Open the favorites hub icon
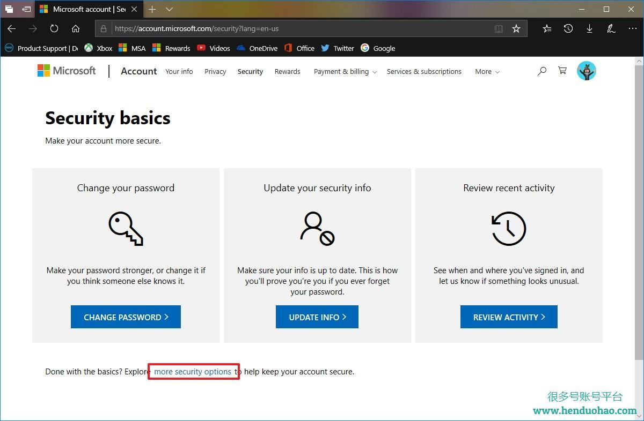This screenshot has width=644, height=421. tap(546, 28)
